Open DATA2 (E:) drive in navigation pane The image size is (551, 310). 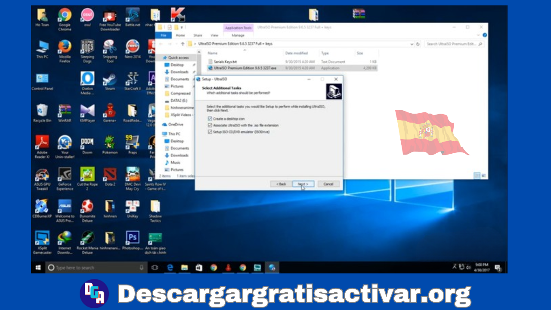179,100
